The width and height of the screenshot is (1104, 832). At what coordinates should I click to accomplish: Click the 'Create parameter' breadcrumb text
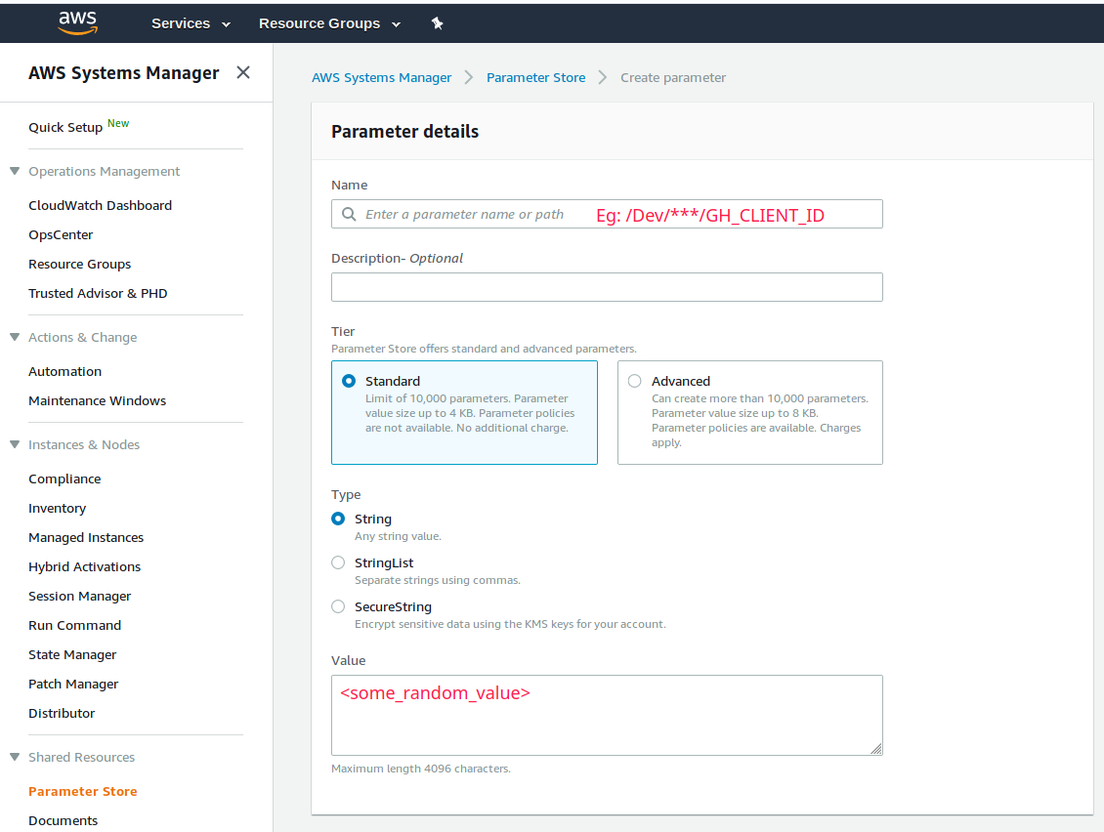(673, 77)
